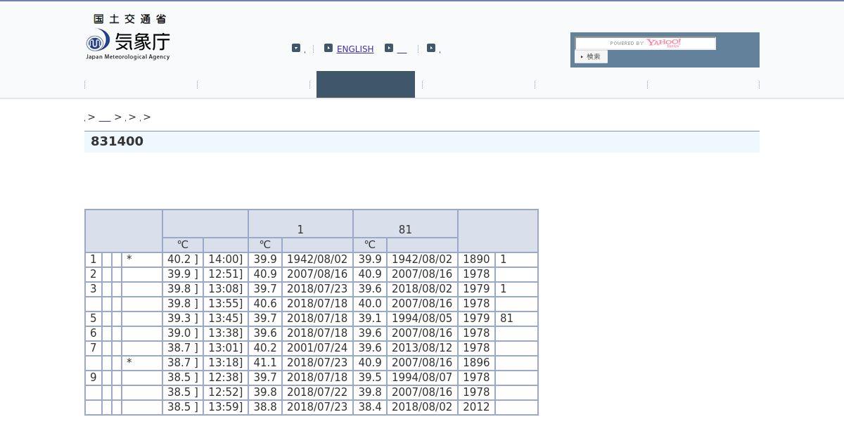This screenshot has width=844, height=443.
Task: Select the year 1896 cell
Action: pyautogui.click(x=476, y=363)
